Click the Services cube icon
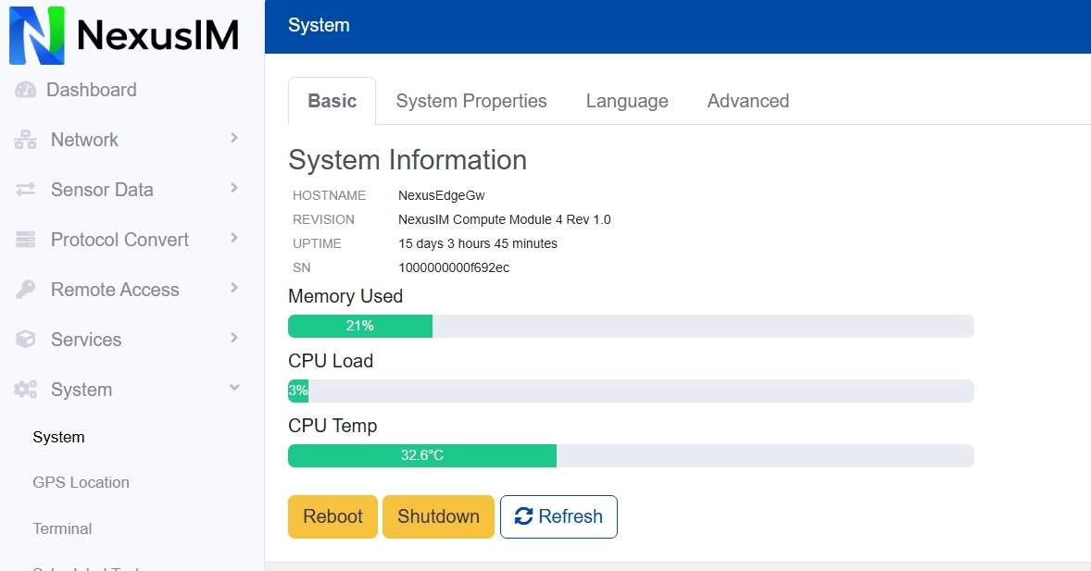The height and width of the screenshot is (571, 1091). (26, 340)
